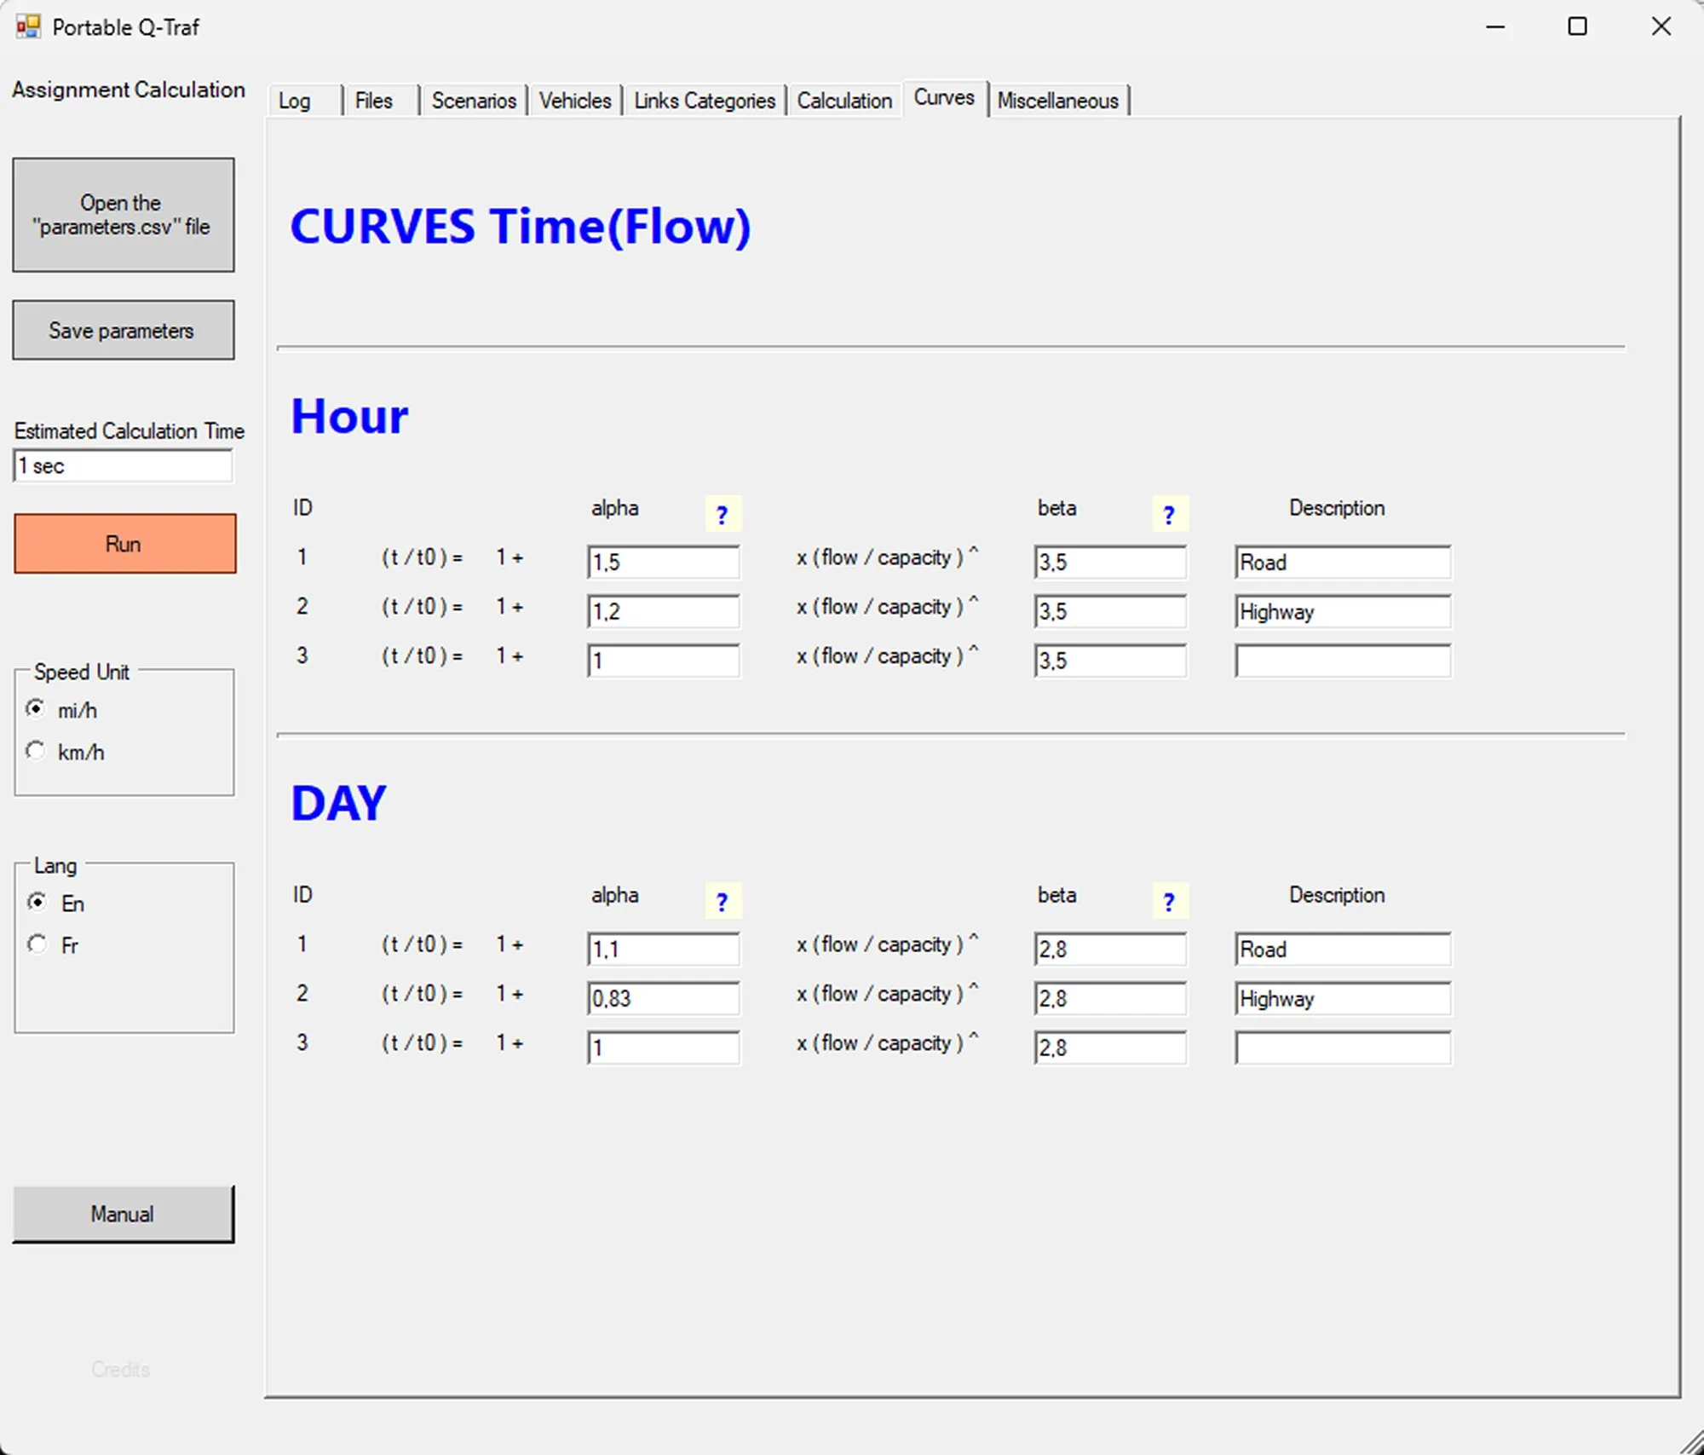Open the Manual
This screenshot has height=1455, width=1704.
click(x=123, y=1214)
